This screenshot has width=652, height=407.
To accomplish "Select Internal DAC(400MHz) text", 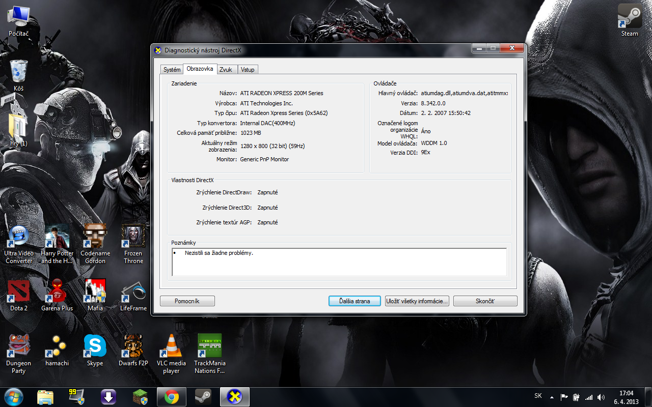I will pyautogui.click(x=267, y=123).
